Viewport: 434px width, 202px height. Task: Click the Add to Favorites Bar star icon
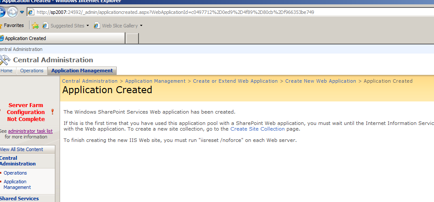point(35,26)
